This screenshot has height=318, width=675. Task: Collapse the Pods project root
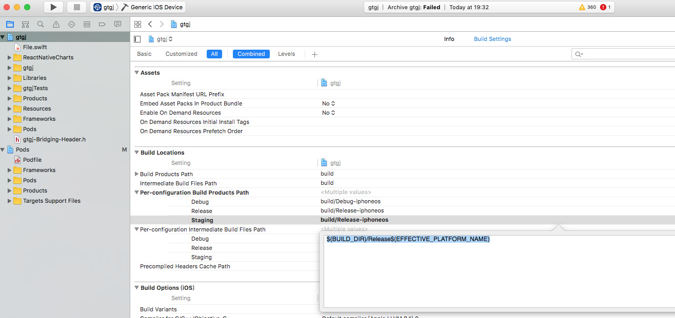point(3,150)
